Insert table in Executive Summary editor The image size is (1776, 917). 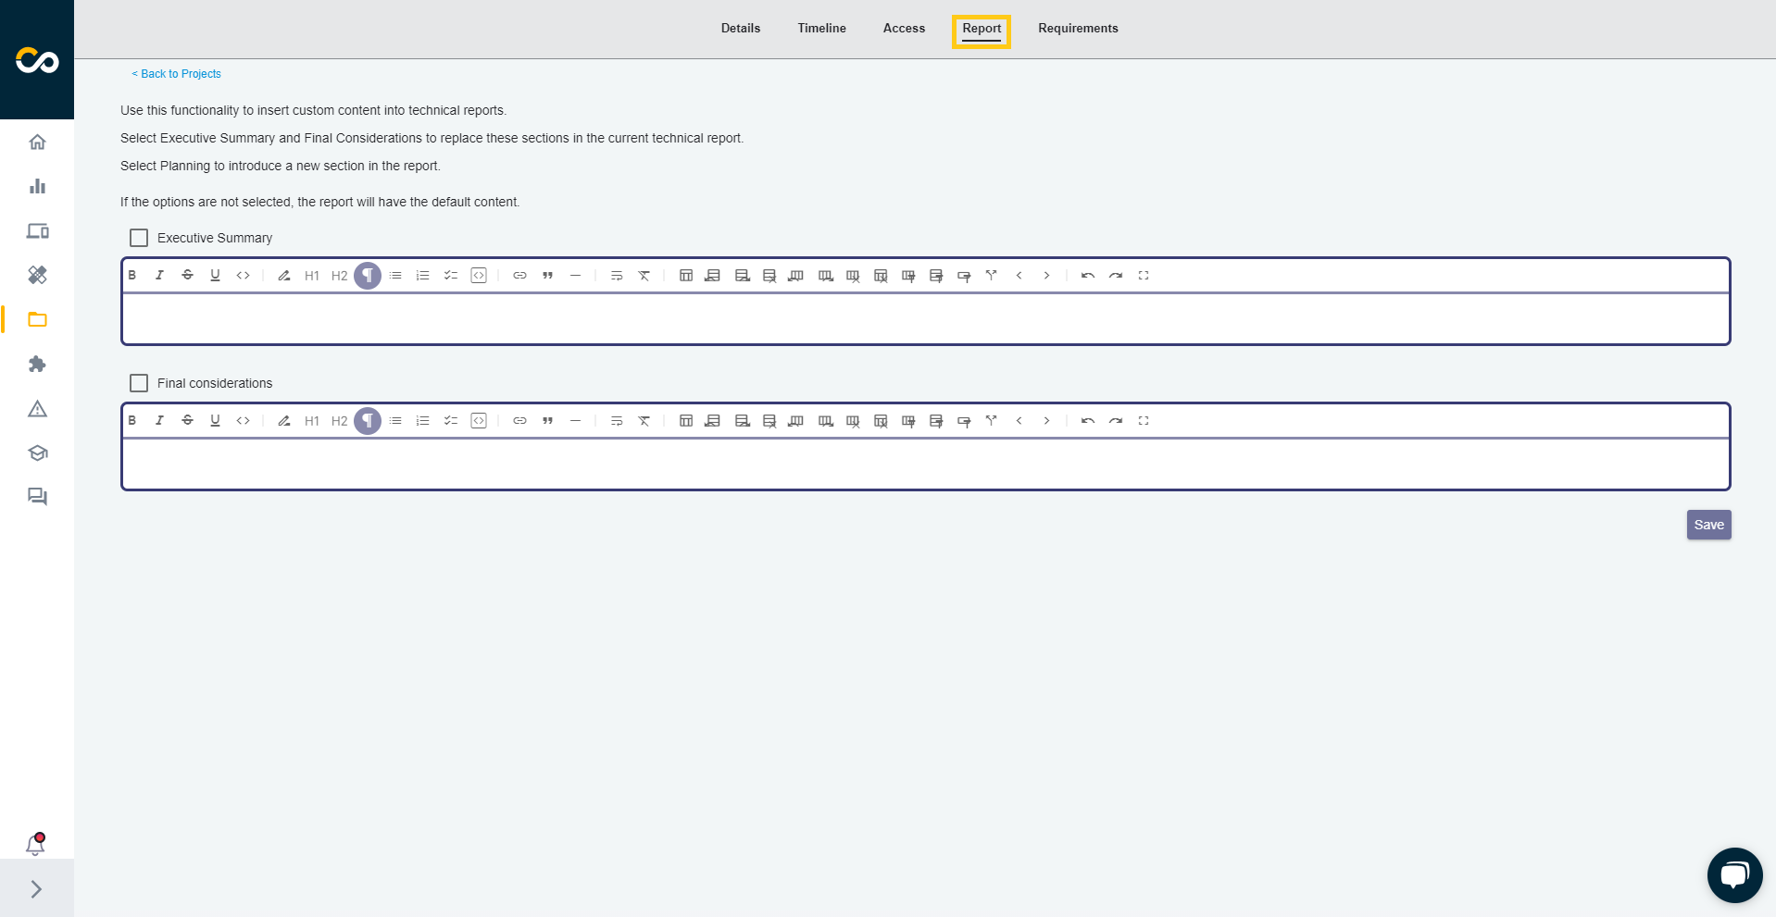(686, 276)
